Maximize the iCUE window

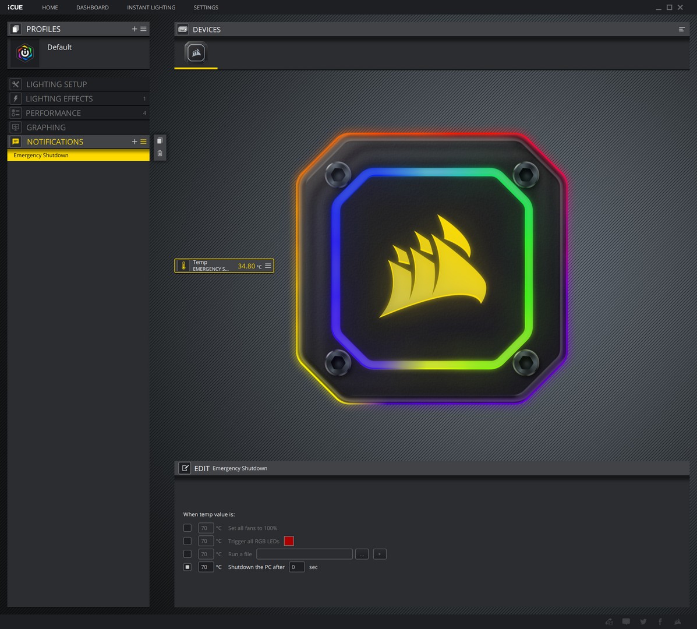tap(670, 8)
